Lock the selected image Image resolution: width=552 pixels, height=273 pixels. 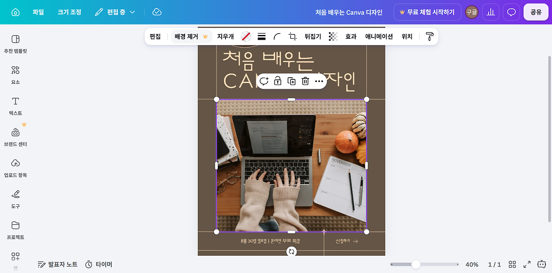click(278, 81)
